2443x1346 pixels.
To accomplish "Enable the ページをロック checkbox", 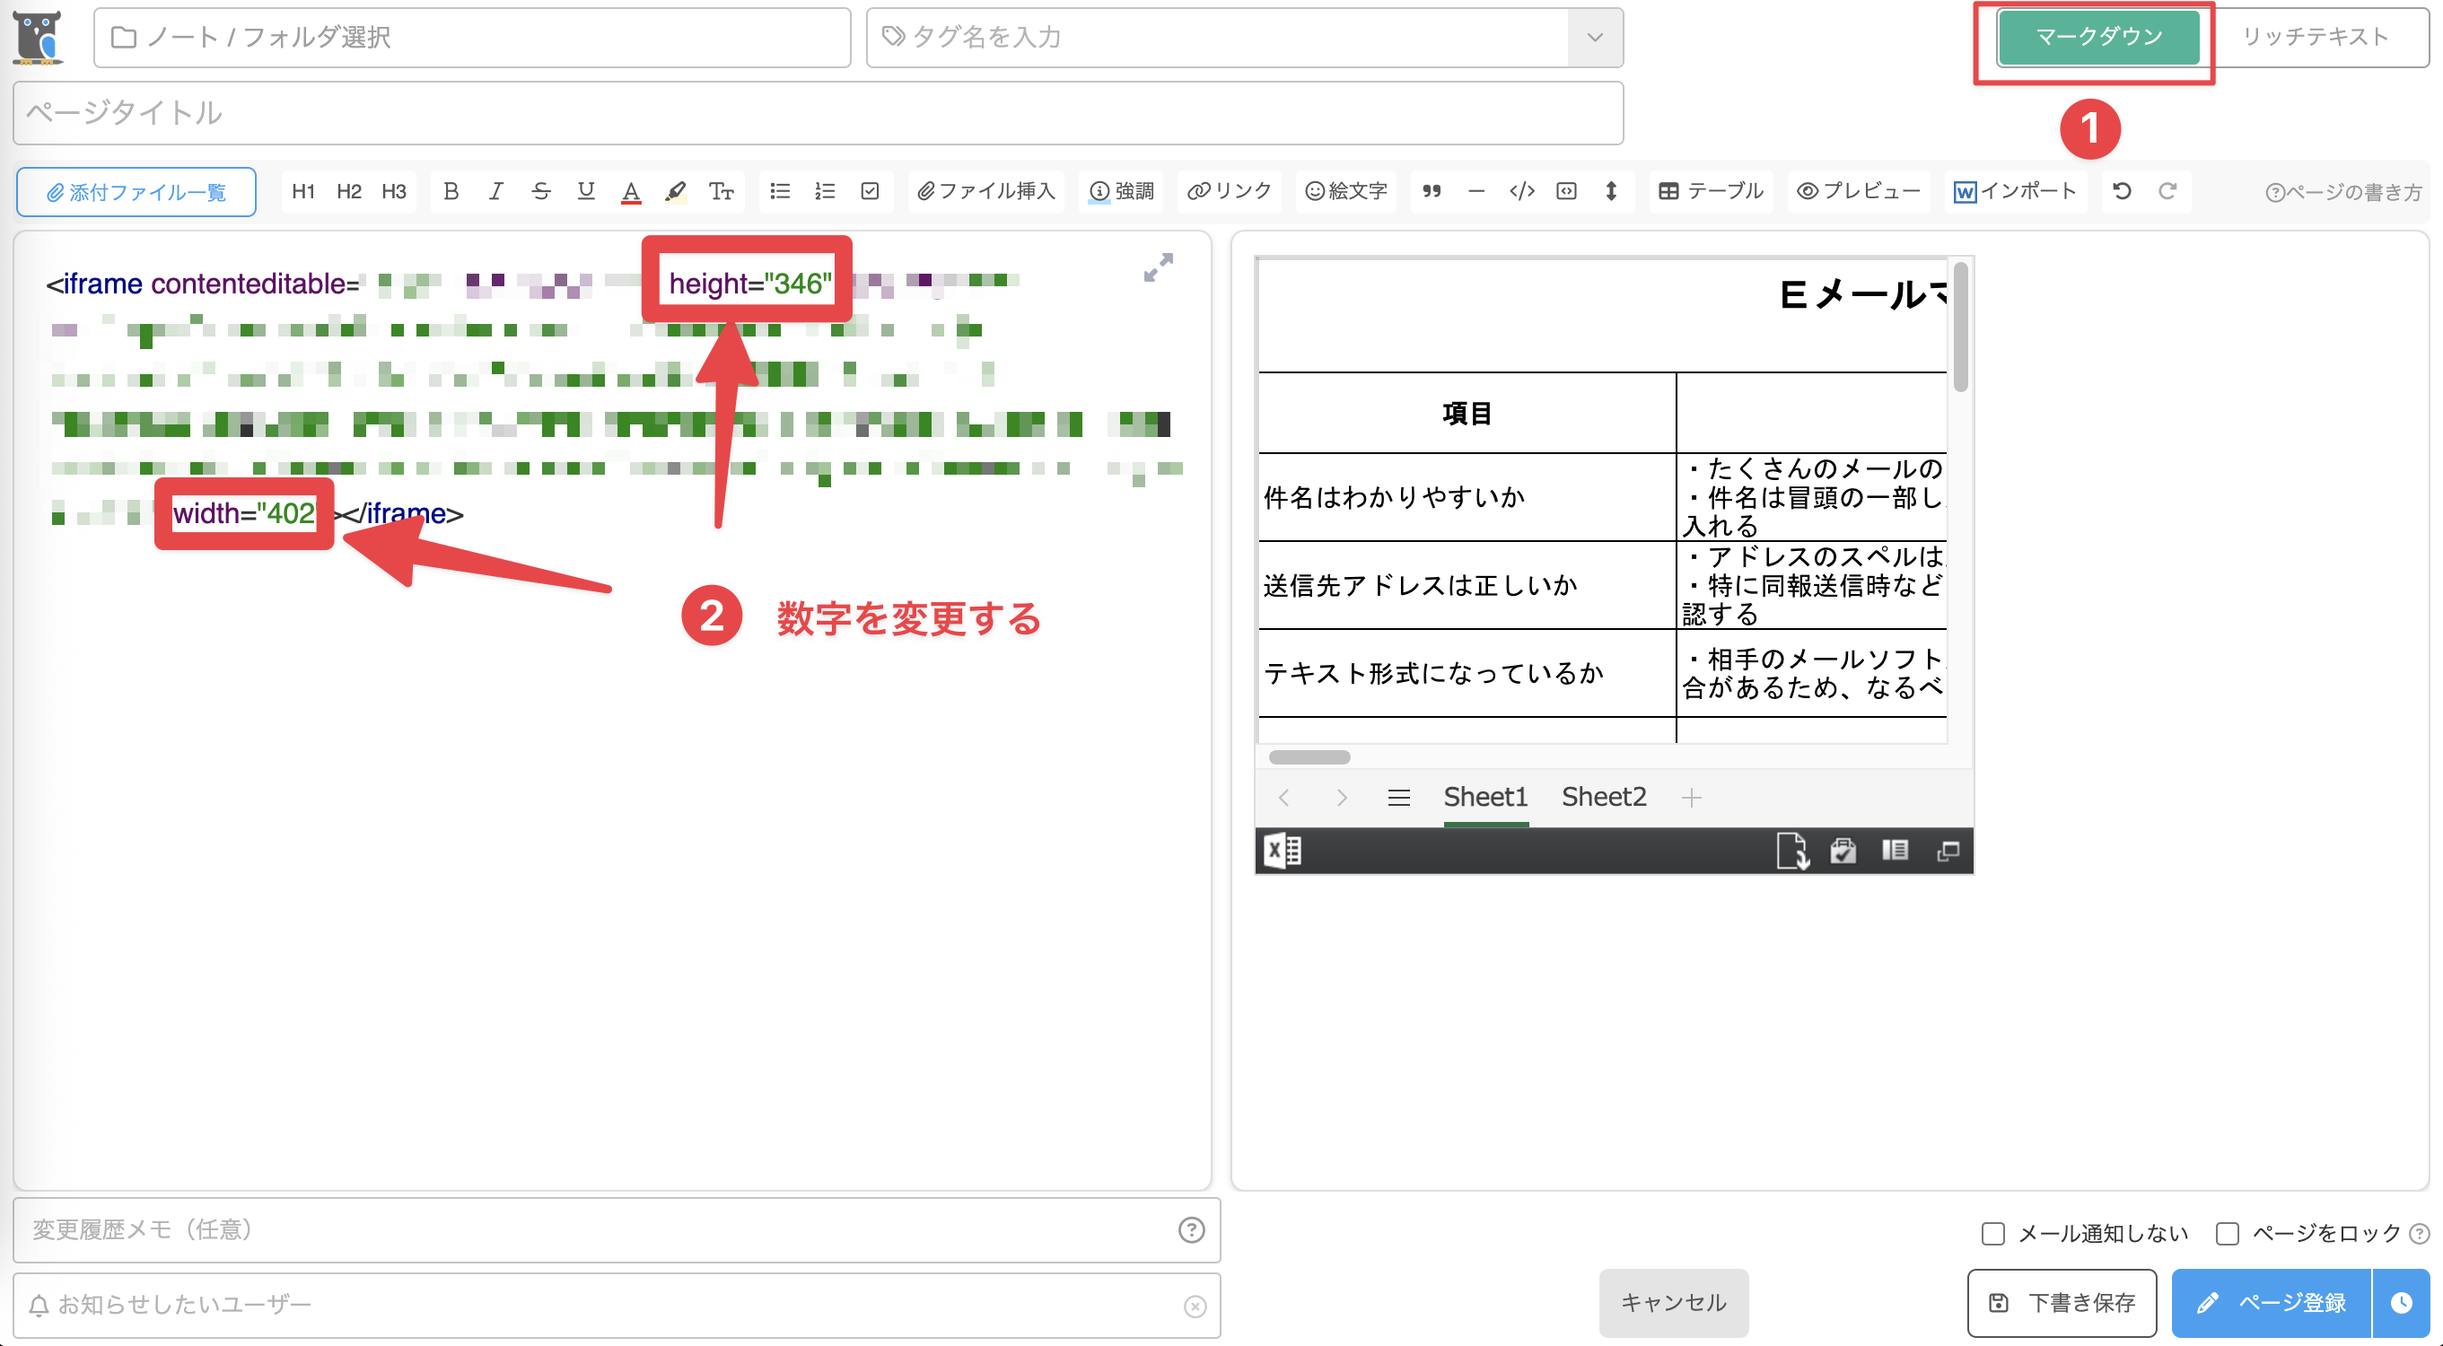I will pyautogui.click(x=2228, y=1232).
